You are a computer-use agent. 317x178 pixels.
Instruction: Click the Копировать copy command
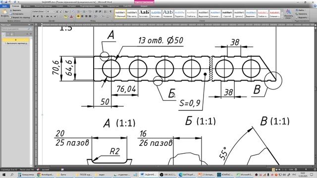click(x=16, y=14)
